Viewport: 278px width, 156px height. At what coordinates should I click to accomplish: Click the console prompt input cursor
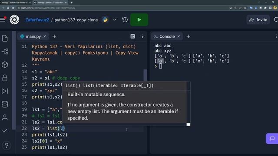(x=160, y=66)
